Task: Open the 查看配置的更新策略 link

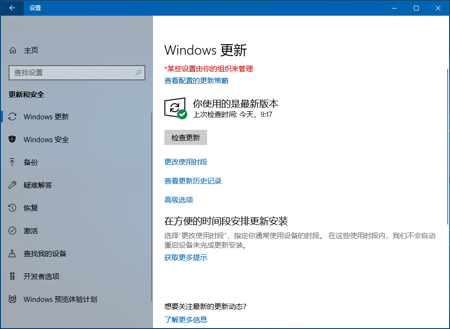Action: [196, 81]
